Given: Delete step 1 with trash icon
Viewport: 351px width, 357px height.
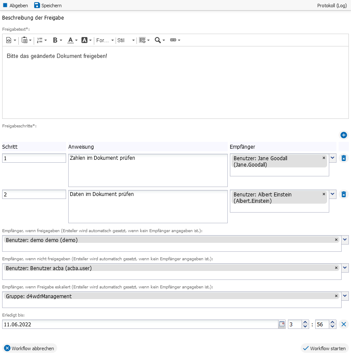Looking at the screenshot, I should [x=344, y=158].
